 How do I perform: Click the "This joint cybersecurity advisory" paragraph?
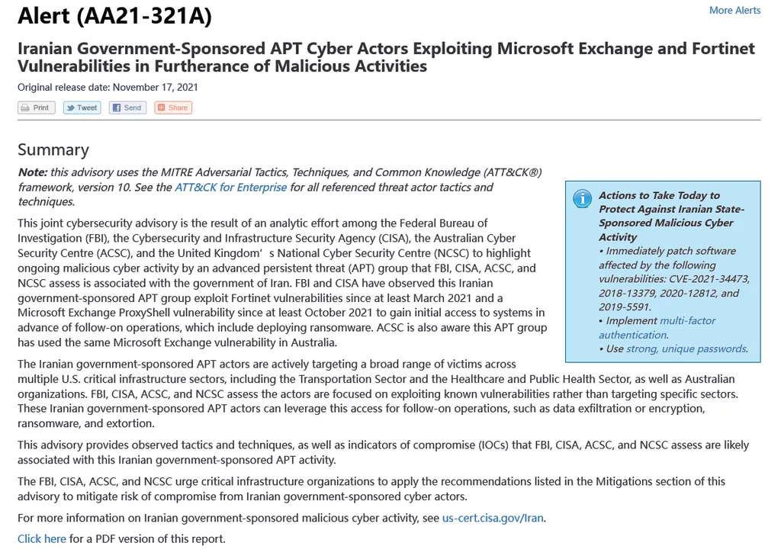281,282
